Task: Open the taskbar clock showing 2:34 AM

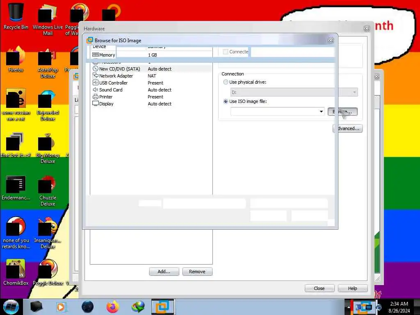Action: [x=399, y=307]
